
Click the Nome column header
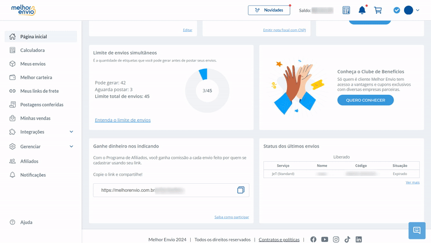click(x=322, y=166)
